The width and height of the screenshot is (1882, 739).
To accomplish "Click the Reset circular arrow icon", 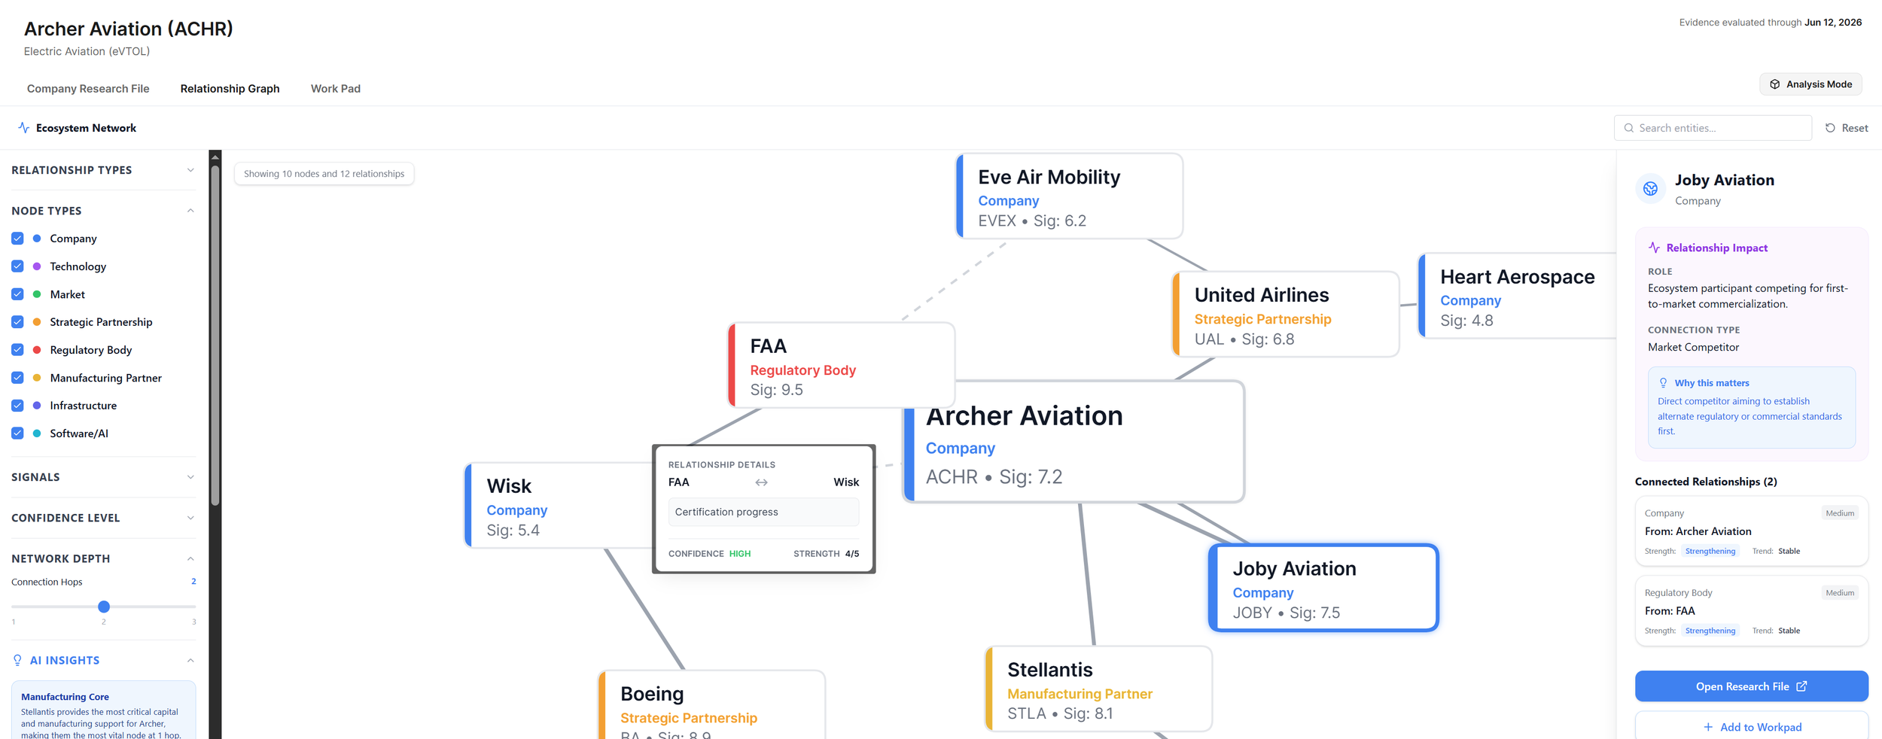I will click(x=1830, y=128).
